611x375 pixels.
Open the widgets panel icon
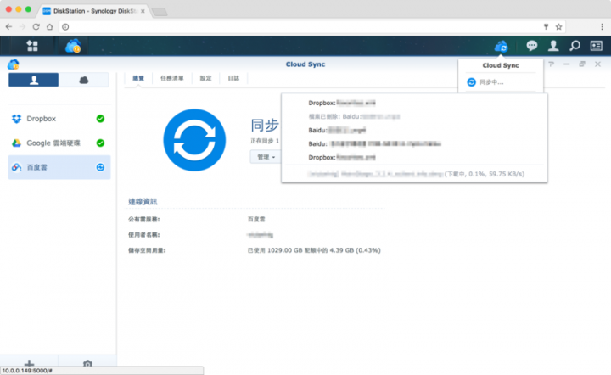[597, 46]
